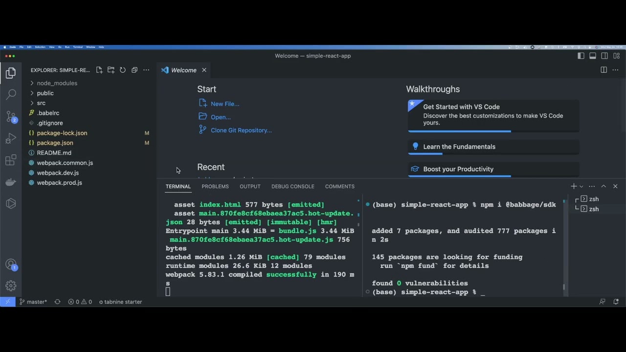The width and height of the screenshot is (626, 352).
Task: Open the Explorer view in activity bar
Action: 11,73
